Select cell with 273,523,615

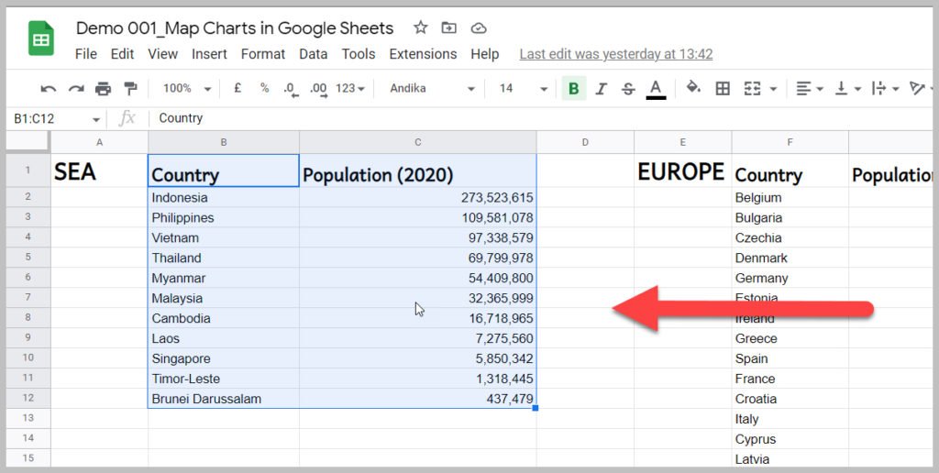pyautogui.click(x=417, y=198)
